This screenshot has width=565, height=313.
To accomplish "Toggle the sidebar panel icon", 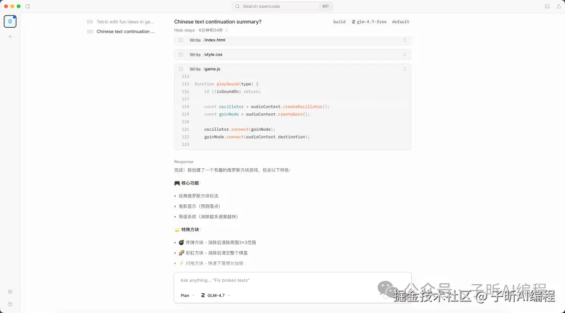I will (28, 6).
